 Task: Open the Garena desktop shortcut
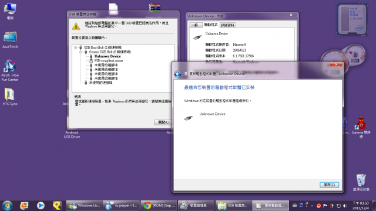[x=361, y=127]
